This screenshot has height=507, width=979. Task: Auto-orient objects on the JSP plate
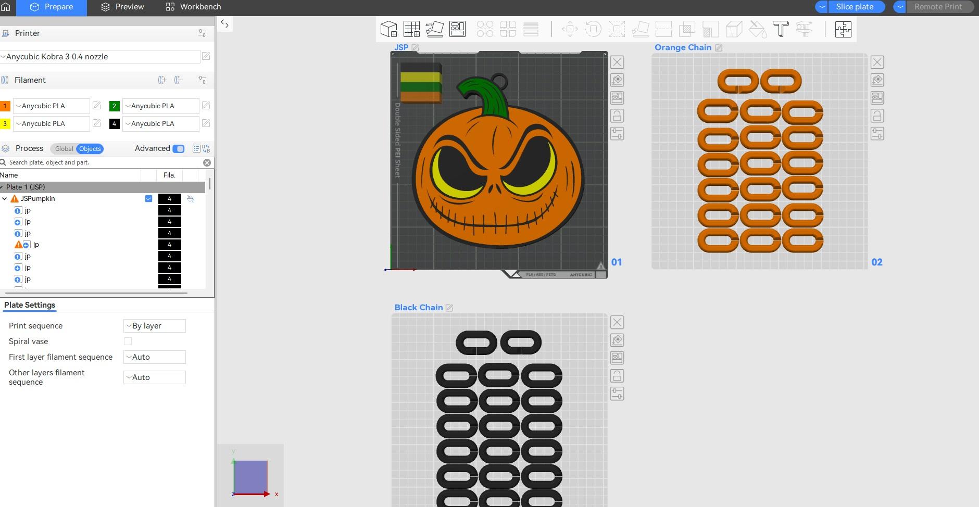[617, 80]
